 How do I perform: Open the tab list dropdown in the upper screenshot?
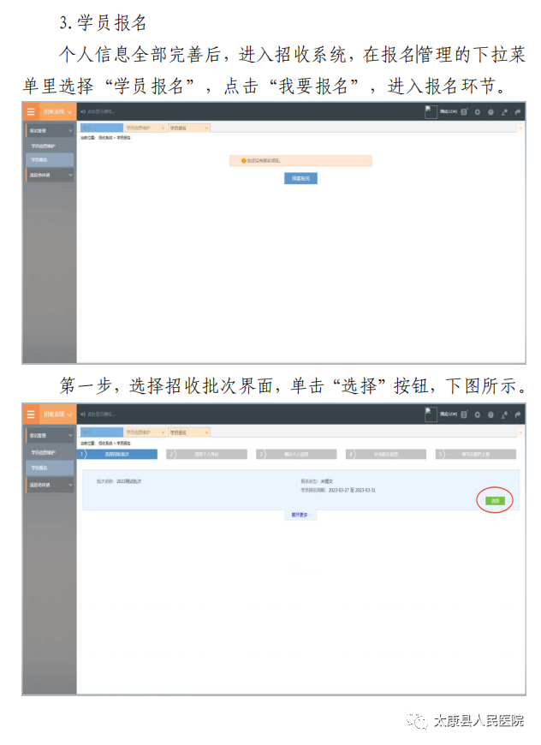(520, 128)
